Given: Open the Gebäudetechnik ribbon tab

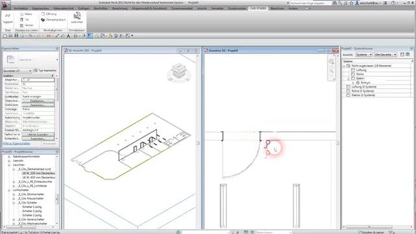Looking at the screenshot, I should coord(64,8).
